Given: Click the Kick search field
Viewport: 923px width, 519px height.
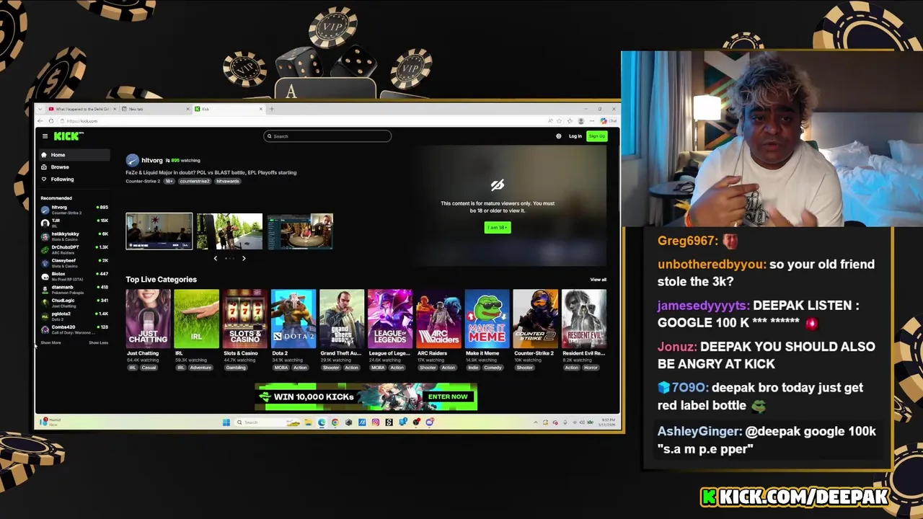Looking at the screenshot, I should 327,136.
